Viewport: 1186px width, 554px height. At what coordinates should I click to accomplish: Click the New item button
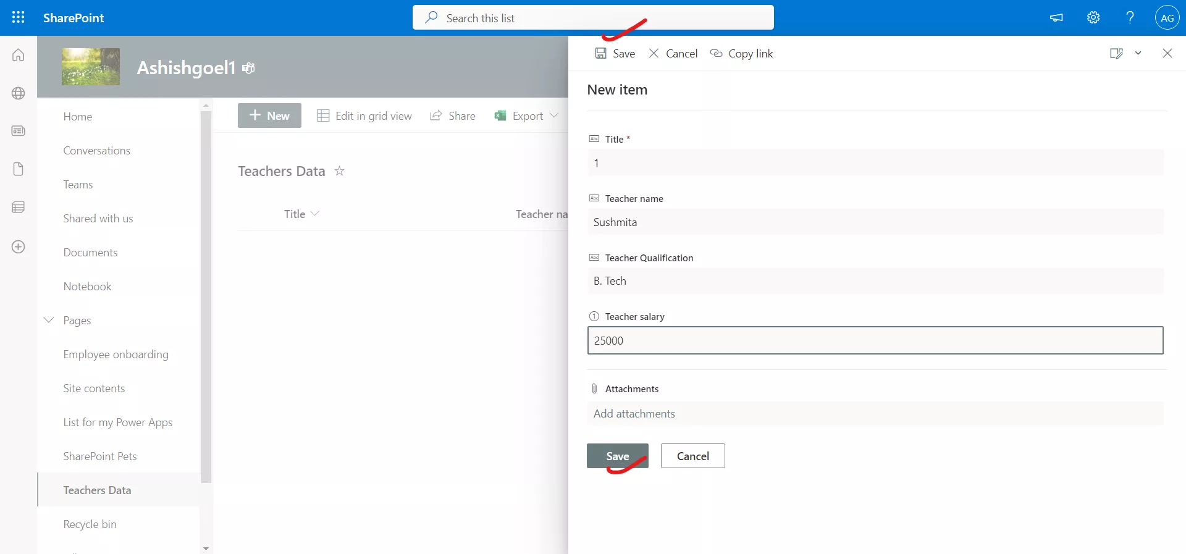[x=269, y=115]
